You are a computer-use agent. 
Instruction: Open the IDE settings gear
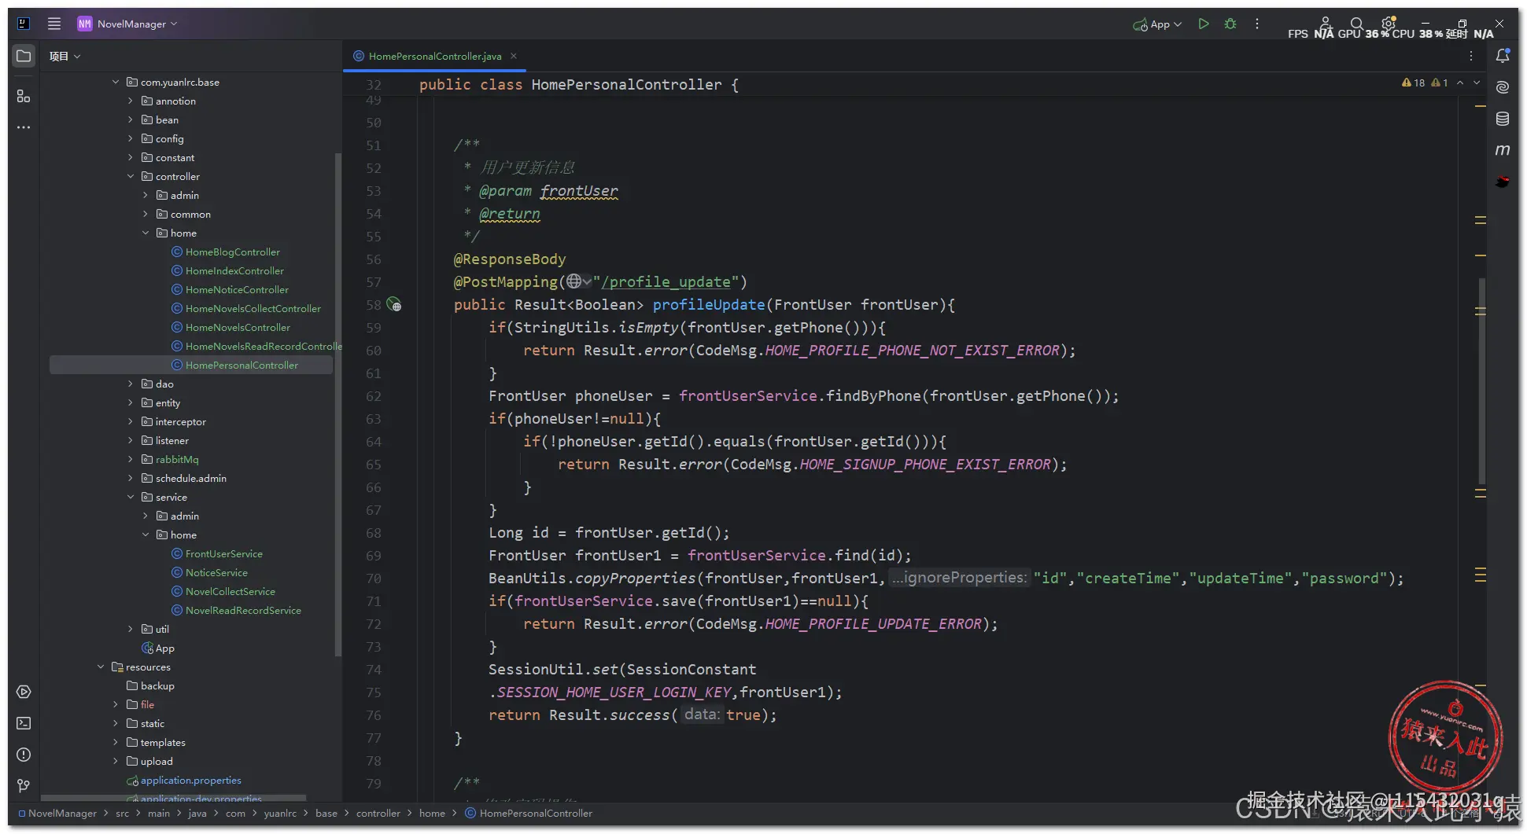[x=1389, y=24]
